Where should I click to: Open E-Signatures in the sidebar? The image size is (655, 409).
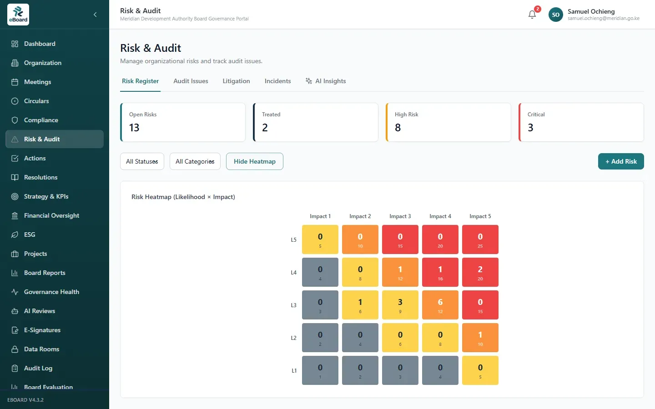point(55,330)
